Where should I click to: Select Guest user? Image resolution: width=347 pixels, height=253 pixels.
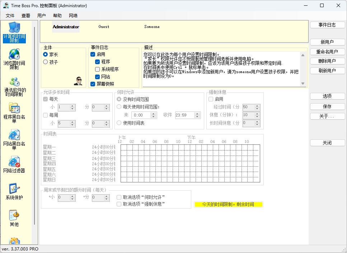(x=104, y=27)
